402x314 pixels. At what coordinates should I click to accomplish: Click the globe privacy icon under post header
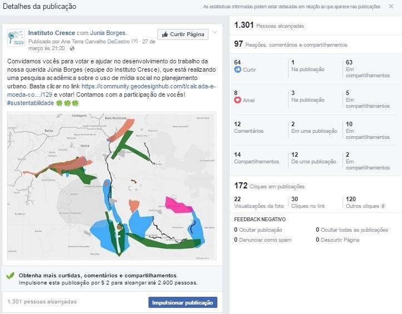(72, 48)
